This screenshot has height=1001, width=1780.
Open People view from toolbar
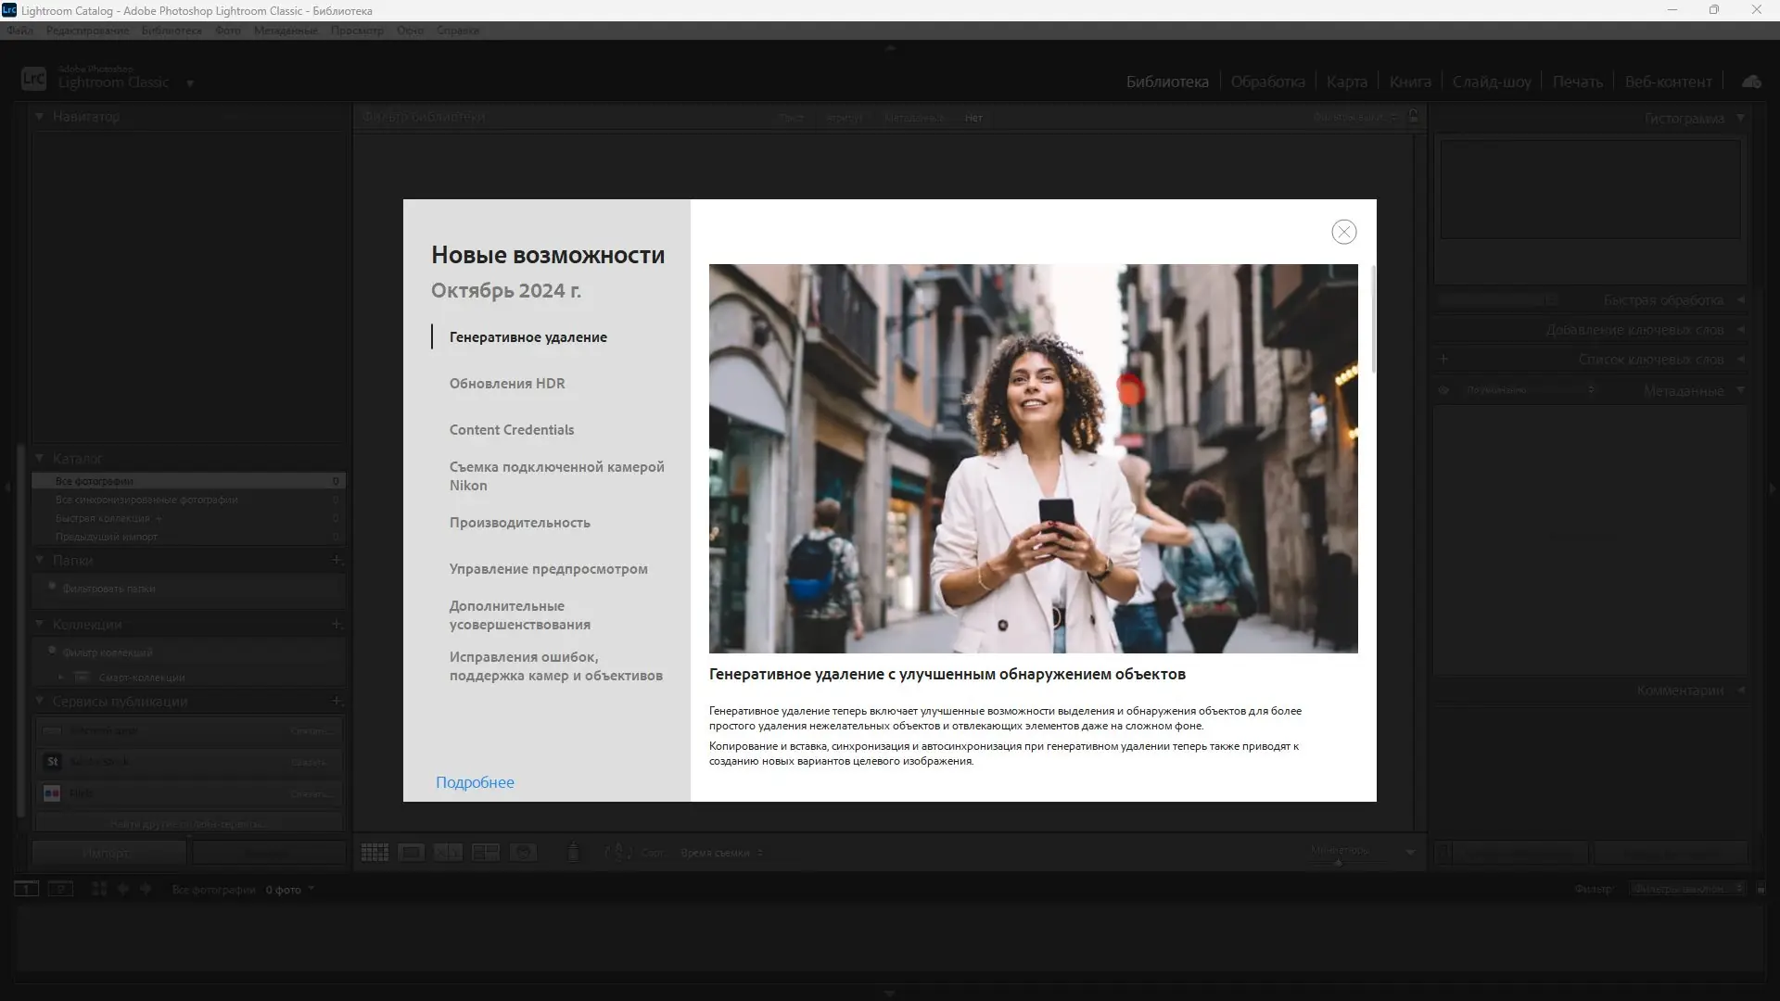pos(523,853)
